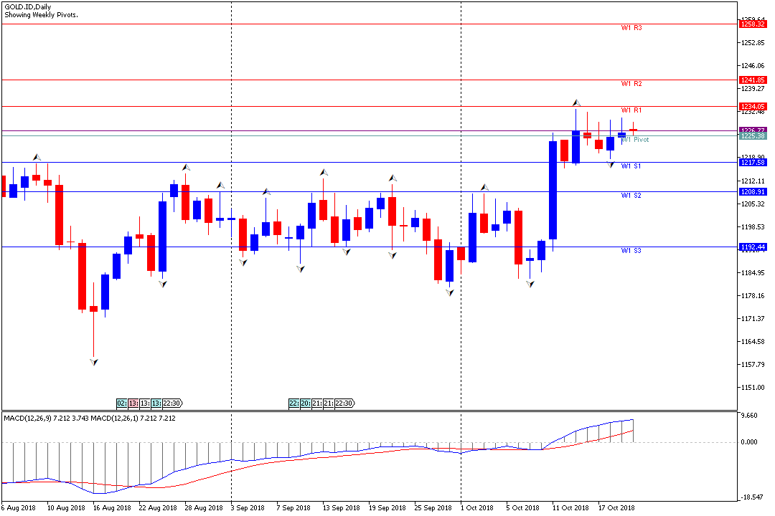Click the 1252.85 price axis value

pyautogui.click(x=753, y=43)
